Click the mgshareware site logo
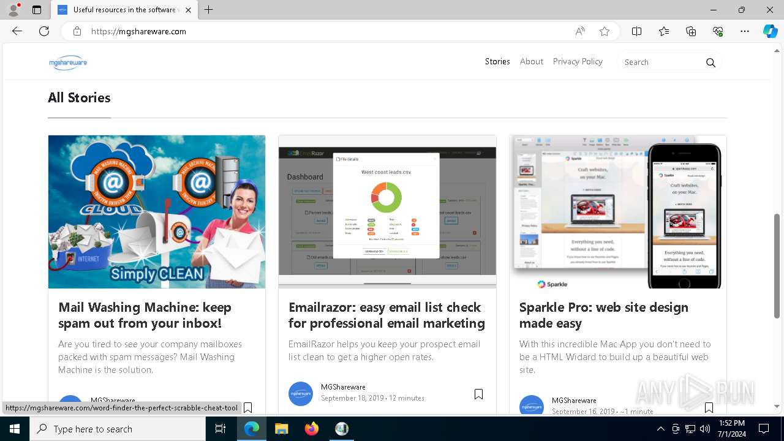 68,62
